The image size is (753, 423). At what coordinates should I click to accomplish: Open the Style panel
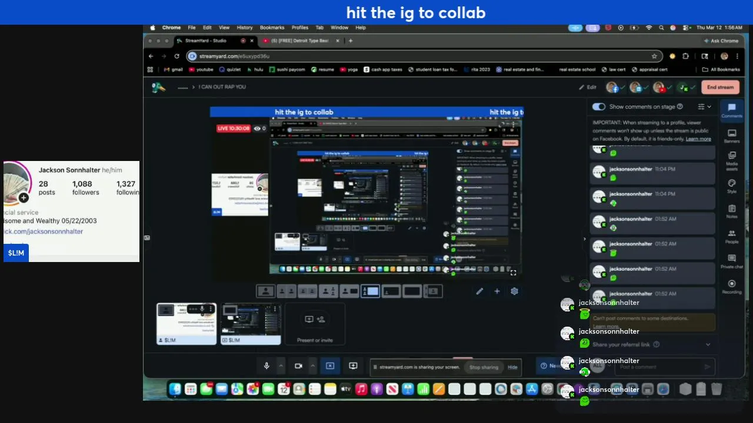tap(732, 186)
